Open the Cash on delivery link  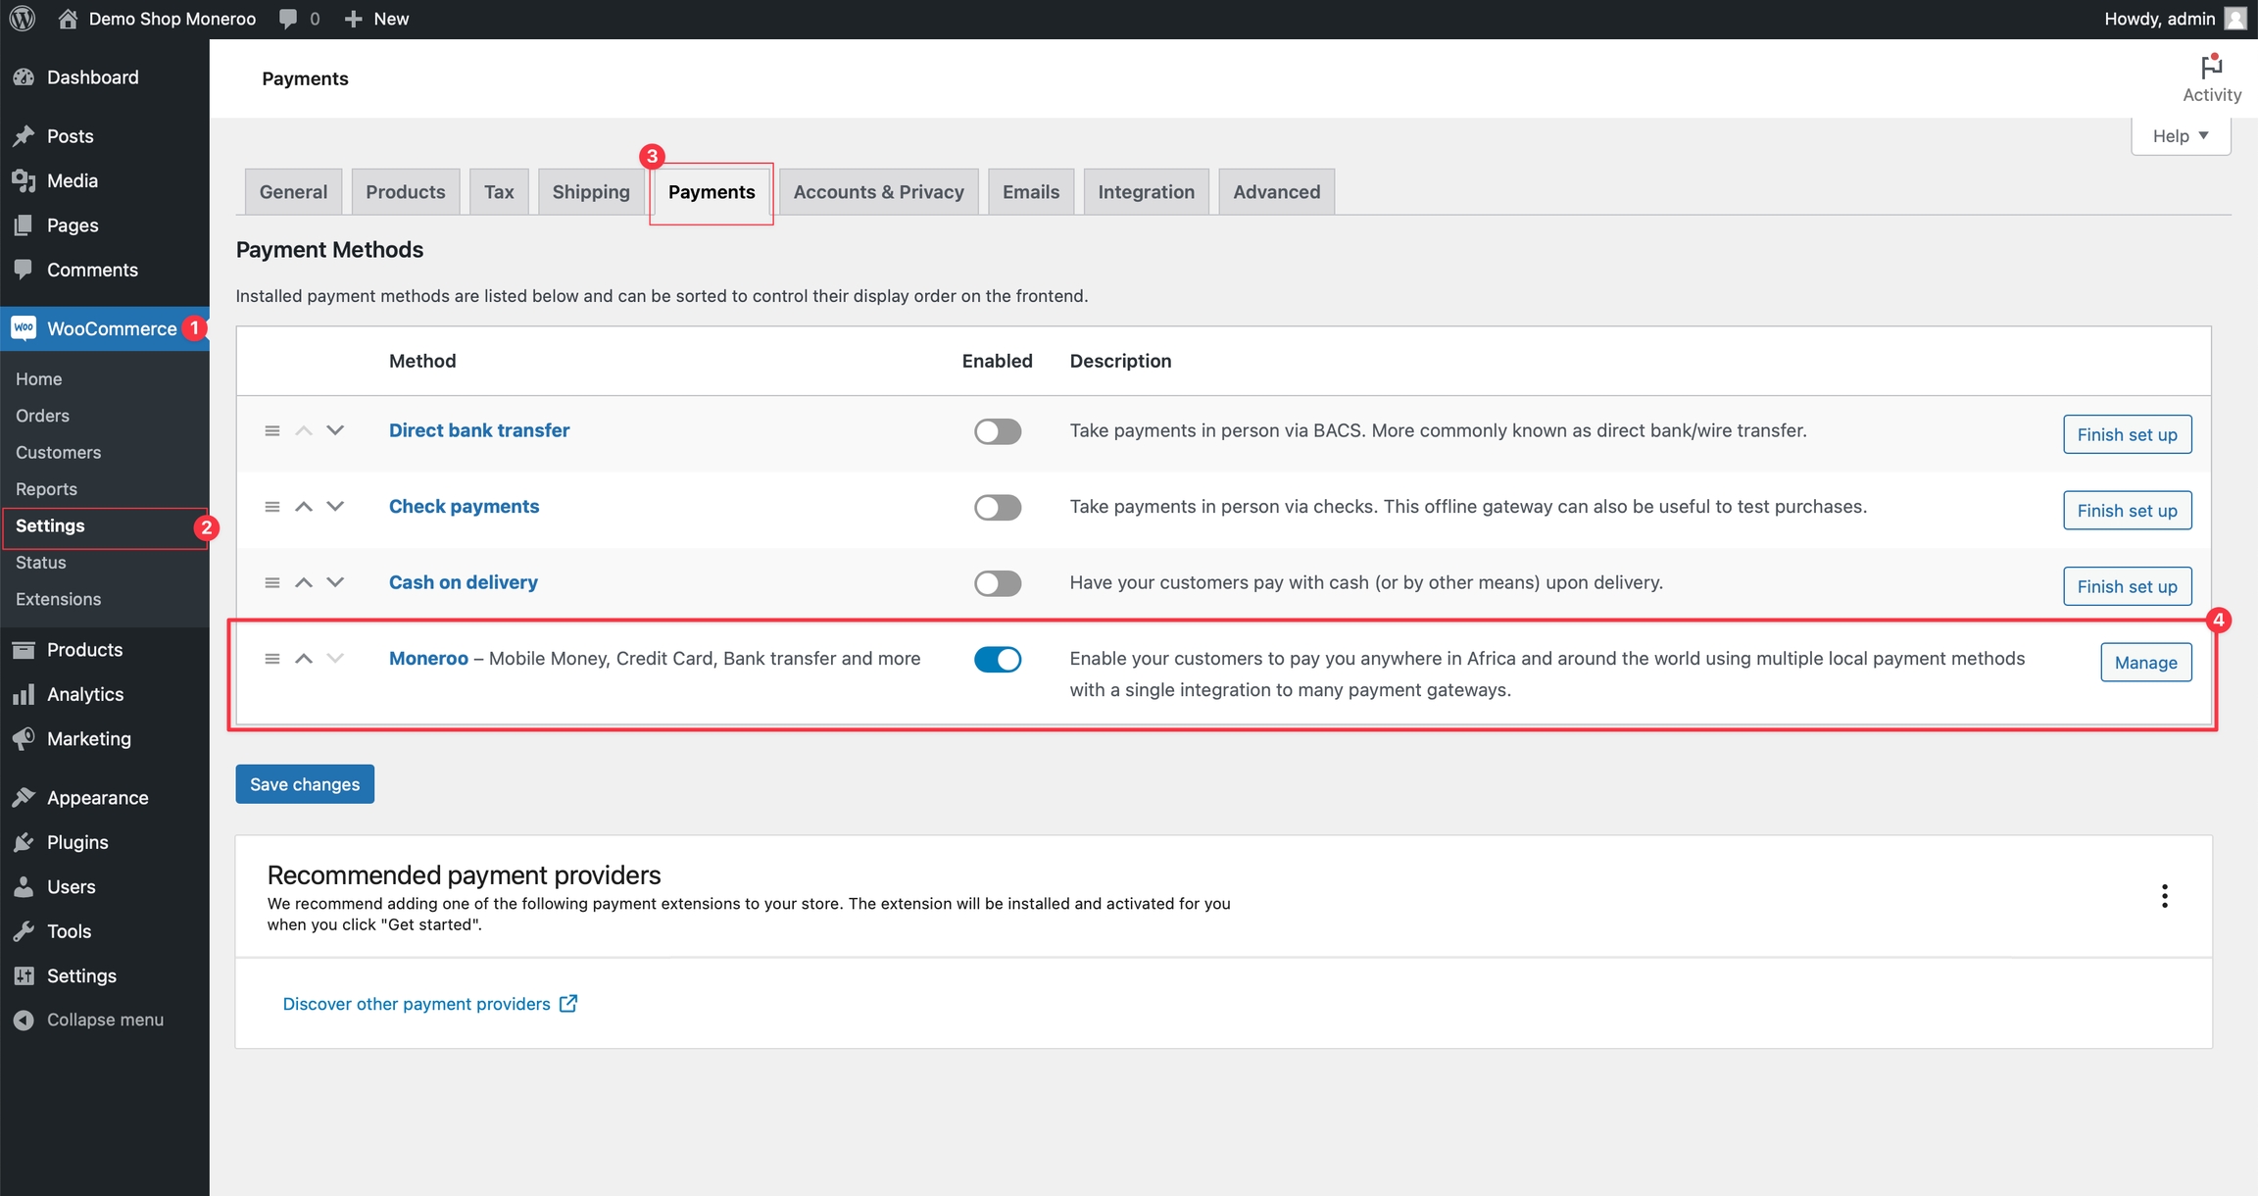(464, 582)
